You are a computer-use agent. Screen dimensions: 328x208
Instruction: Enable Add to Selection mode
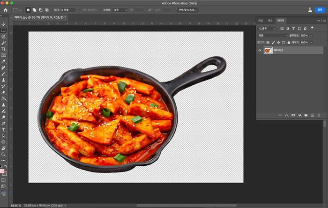[34, 10]
